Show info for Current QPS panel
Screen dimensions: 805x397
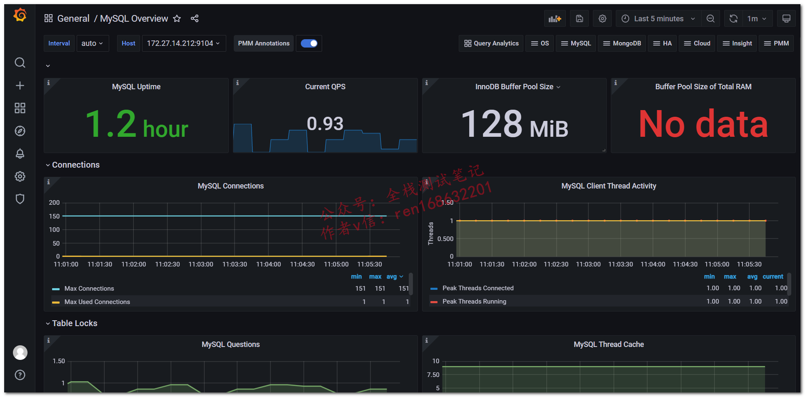point(237,83)
